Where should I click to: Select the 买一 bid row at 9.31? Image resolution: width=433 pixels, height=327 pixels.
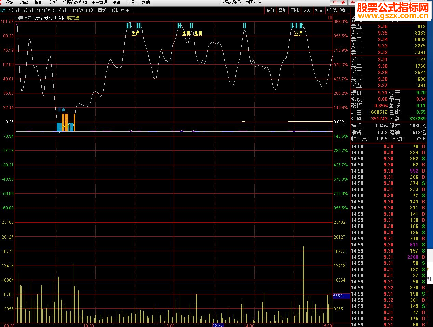[389, 59]
